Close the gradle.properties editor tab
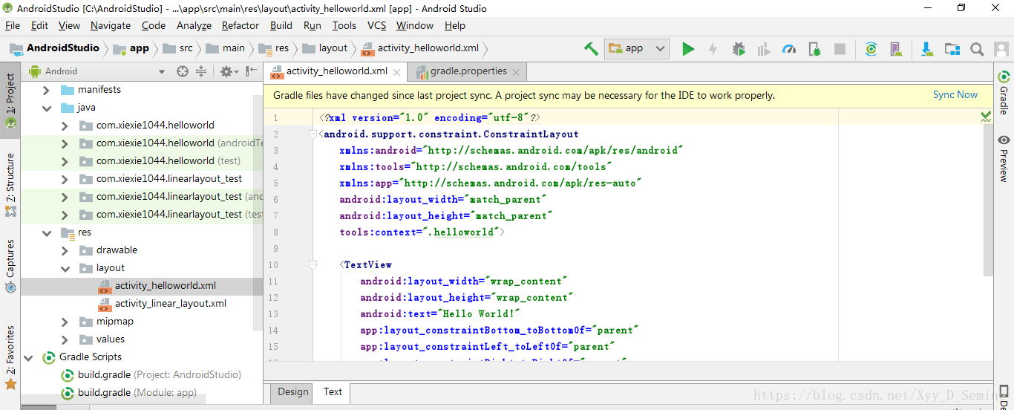1014x410 pixels. (x=517, y=72)
